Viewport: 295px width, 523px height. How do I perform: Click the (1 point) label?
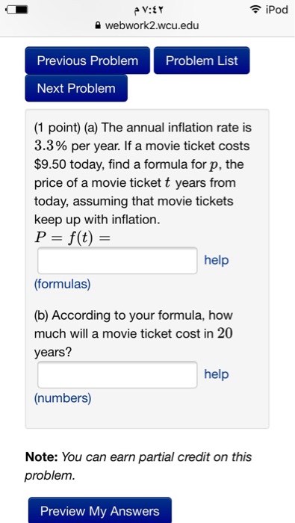pyautogui.click(x=58, y=128)
